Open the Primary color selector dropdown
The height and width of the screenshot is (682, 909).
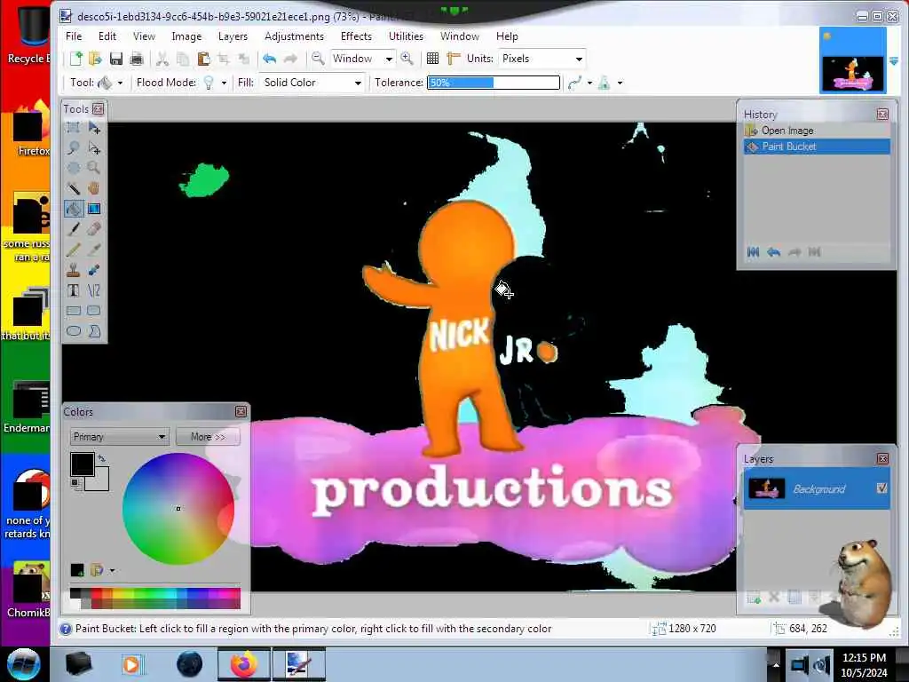point(120,437)
